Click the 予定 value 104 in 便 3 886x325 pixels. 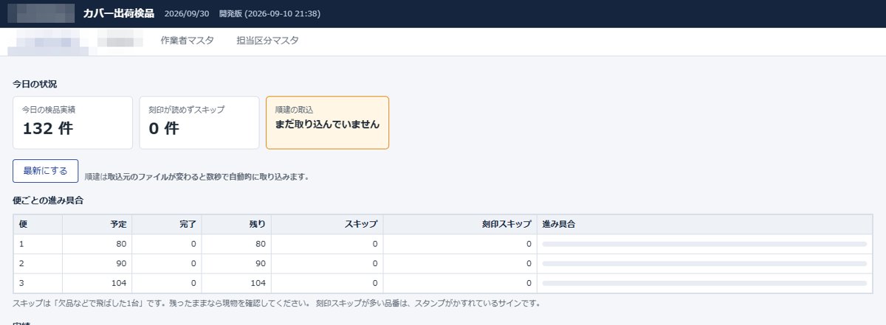pyautogui.click(x=120, y=283)
